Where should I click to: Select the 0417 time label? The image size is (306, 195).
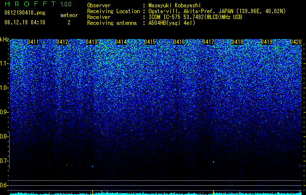pos(208,42)
